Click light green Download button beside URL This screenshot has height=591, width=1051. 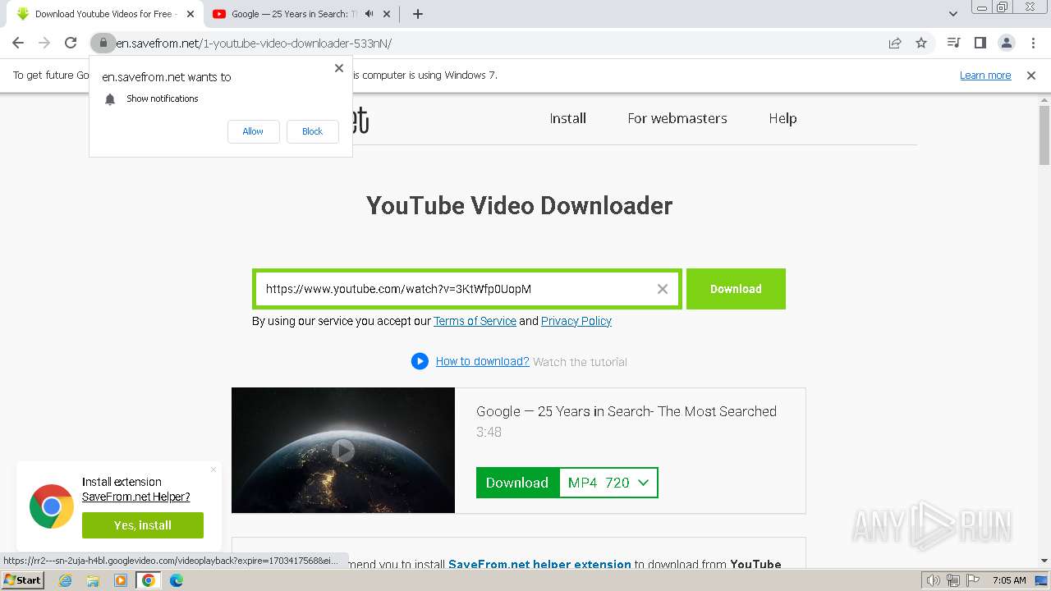pos(736,289)
